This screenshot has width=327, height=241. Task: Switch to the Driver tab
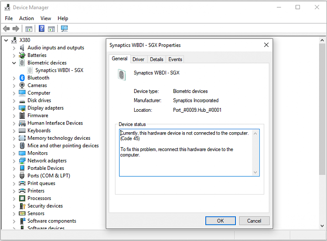[139, 59]
